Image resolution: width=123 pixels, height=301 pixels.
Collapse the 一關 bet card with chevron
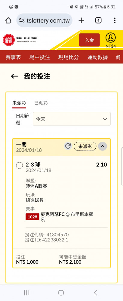click(103, 146)
